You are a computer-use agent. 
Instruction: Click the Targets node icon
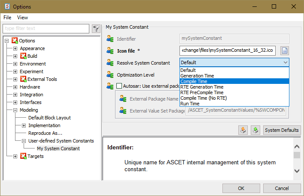click(x=23, y=156)
